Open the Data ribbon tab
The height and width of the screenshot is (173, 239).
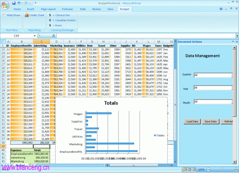coord(83,9)
